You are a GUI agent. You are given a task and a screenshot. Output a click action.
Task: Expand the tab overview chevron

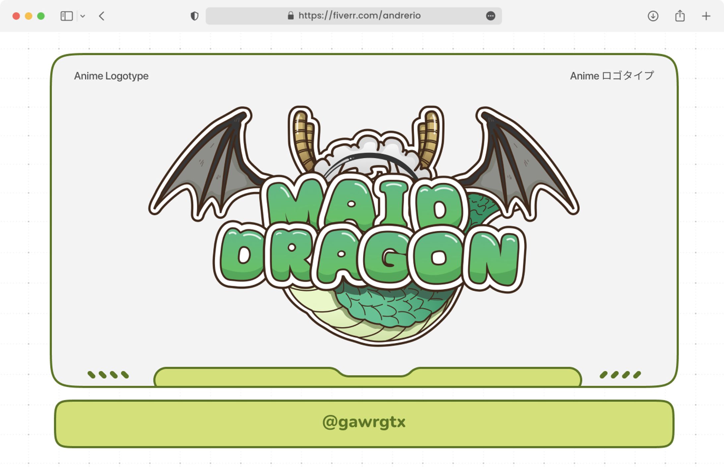tap(83, 16)
